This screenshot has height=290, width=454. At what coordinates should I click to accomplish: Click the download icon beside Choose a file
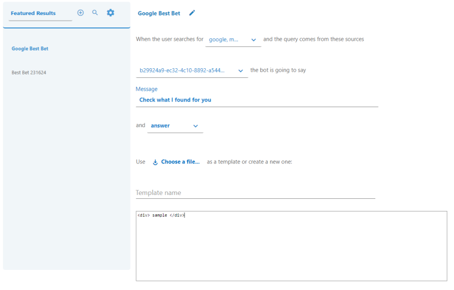(155, 162)
